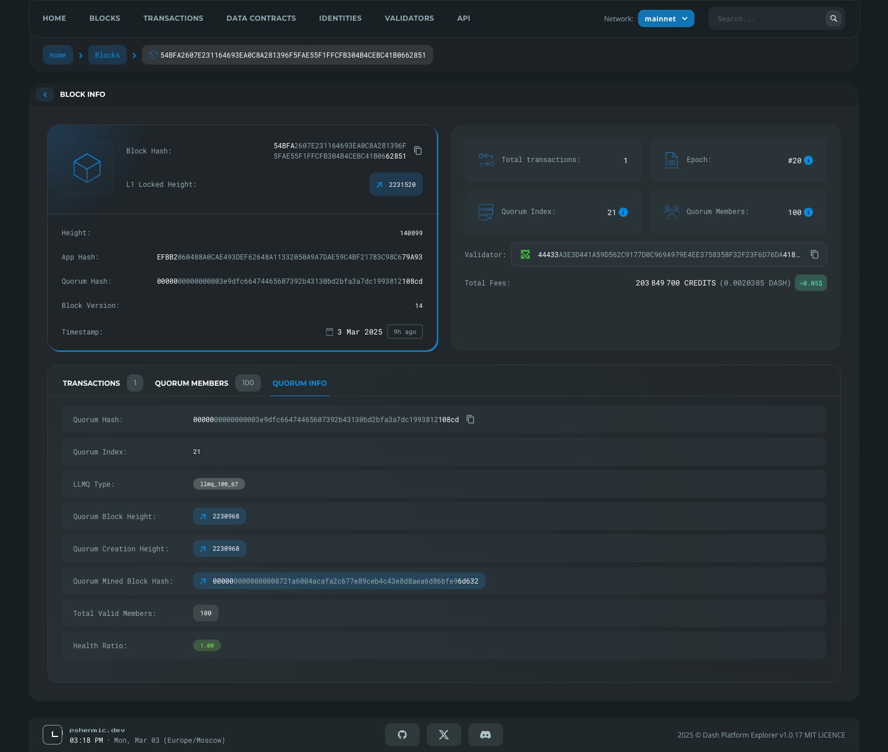Copy the Quorum Hash in Quorum Info

[471, 420]
